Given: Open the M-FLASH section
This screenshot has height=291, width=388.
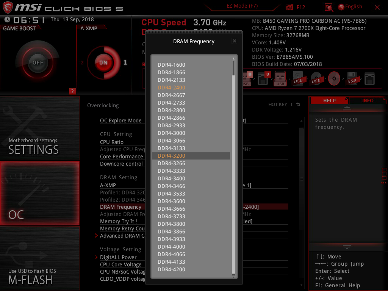Looking at the screenshot, I should point(39,258).
